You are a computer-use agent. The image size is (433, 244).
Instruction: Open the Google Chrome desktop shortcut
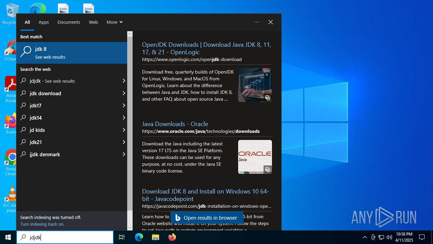pos(10,162)
